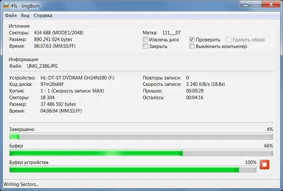Click the 4% completion value

[270, 129]
